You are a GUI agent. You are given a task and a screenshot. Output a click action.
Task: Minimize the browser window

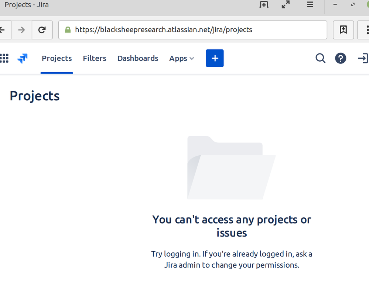(x=335, y=4)
